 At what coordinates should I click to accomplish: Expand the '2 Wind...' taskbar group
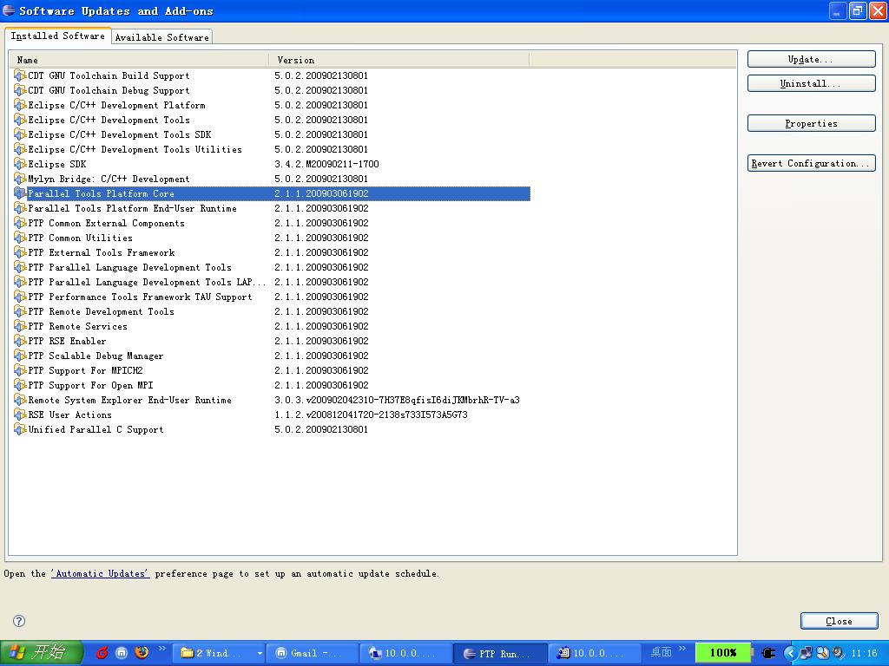tap(218, 653)
